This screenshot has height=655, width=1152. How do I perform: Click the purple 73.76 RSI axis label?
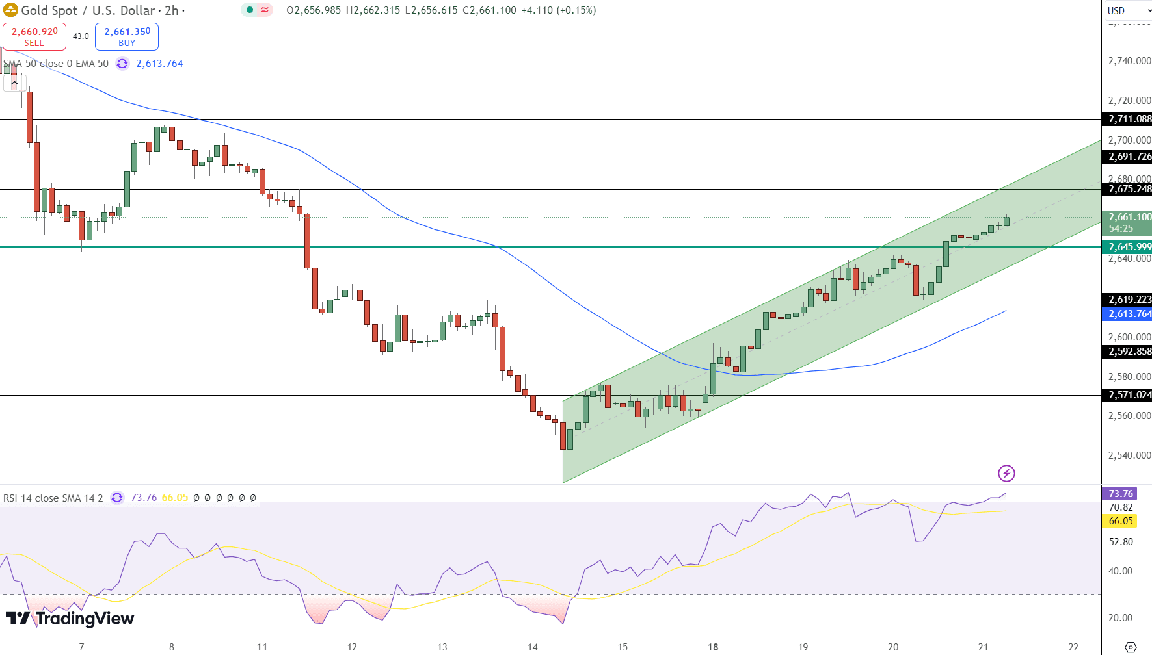tap(1119, 494)
